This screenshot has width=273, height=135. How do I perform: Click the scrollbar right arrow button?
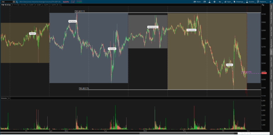237,133
